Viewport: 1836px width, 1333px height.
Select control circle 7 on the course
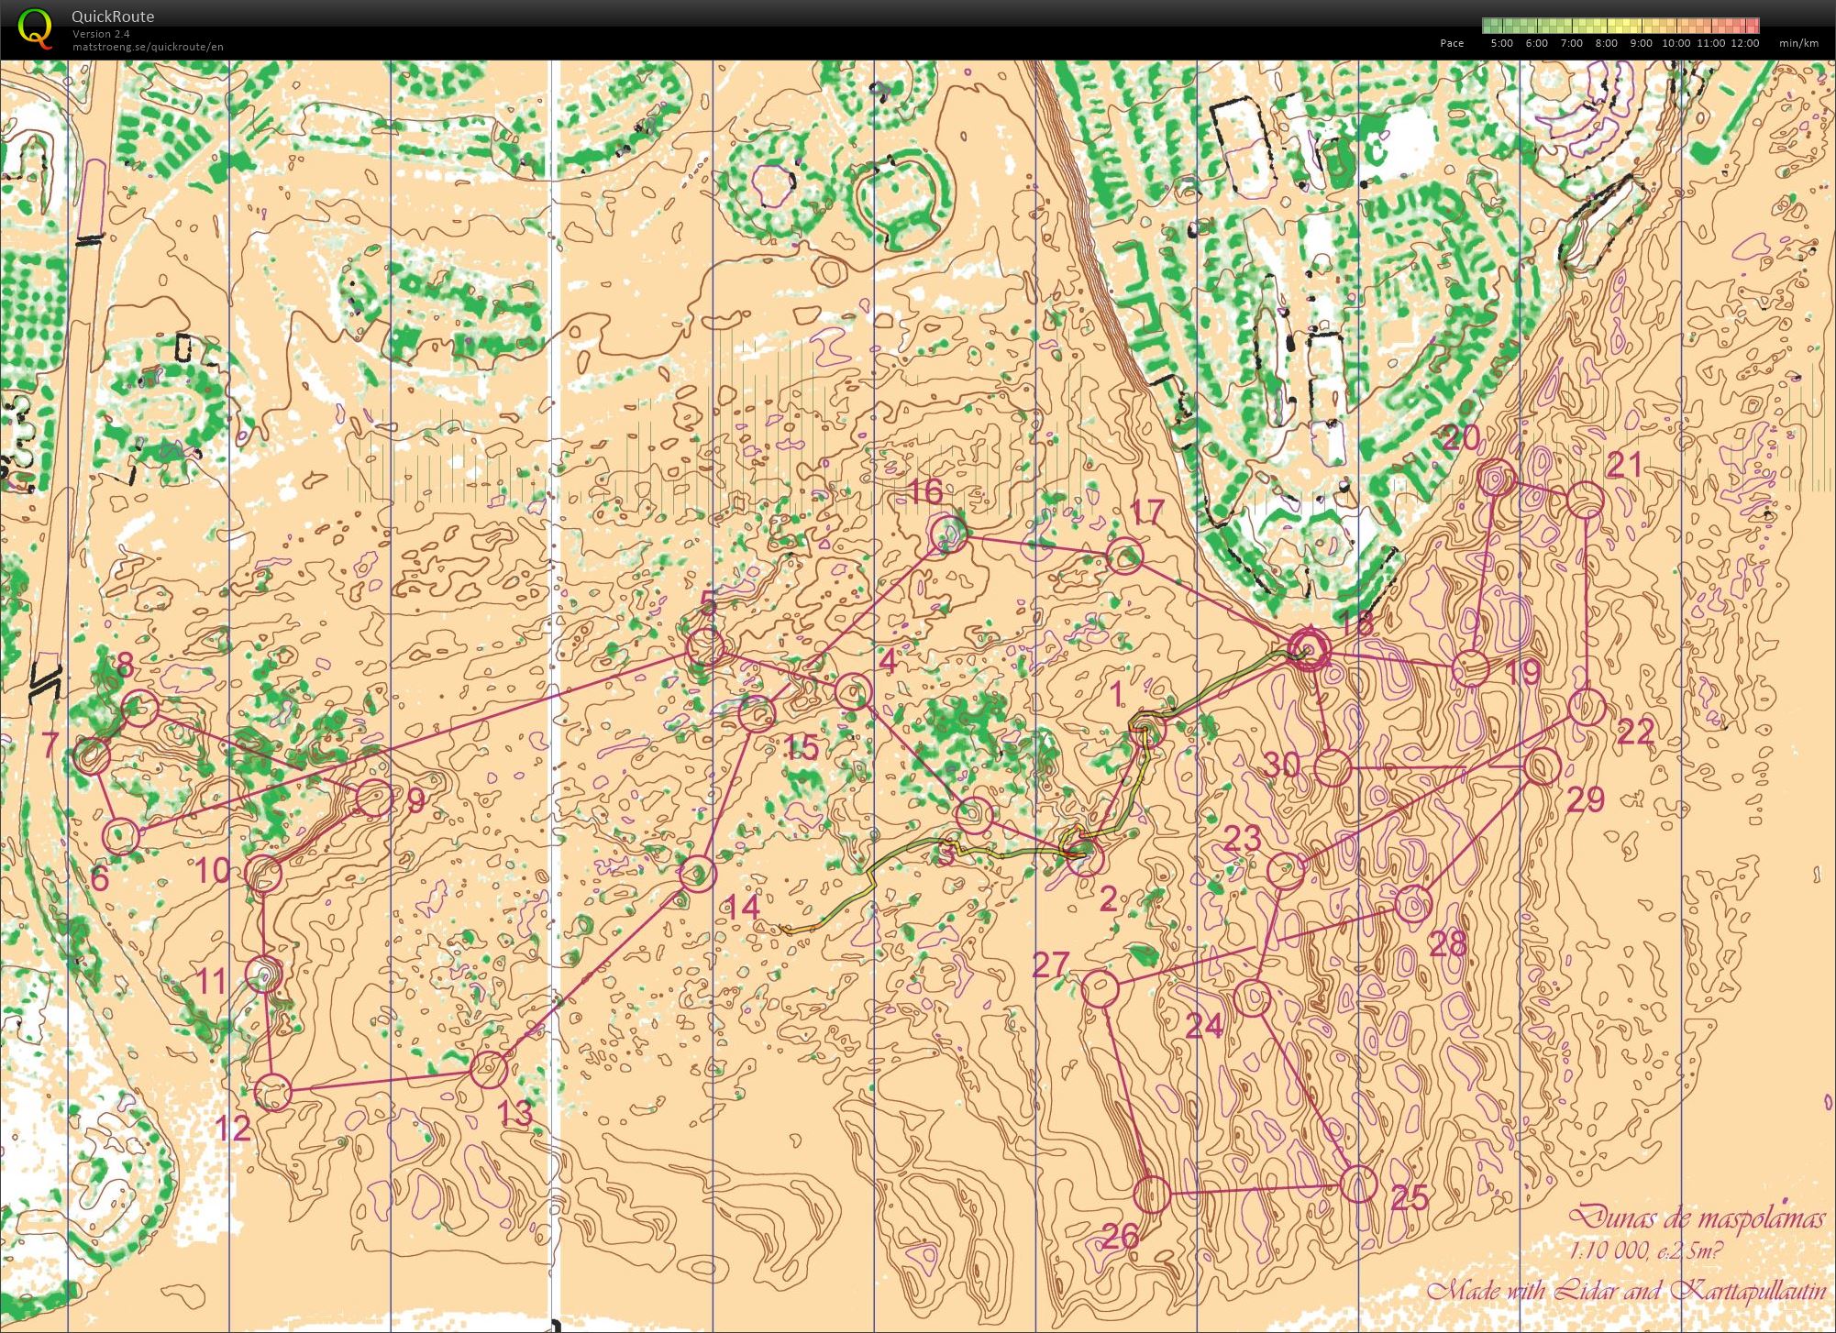pyautogui.click(x=91, y=757)
